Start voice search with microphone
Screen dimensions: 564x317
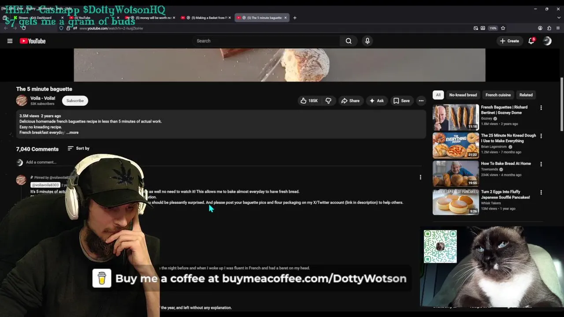(x=367, y=41)
